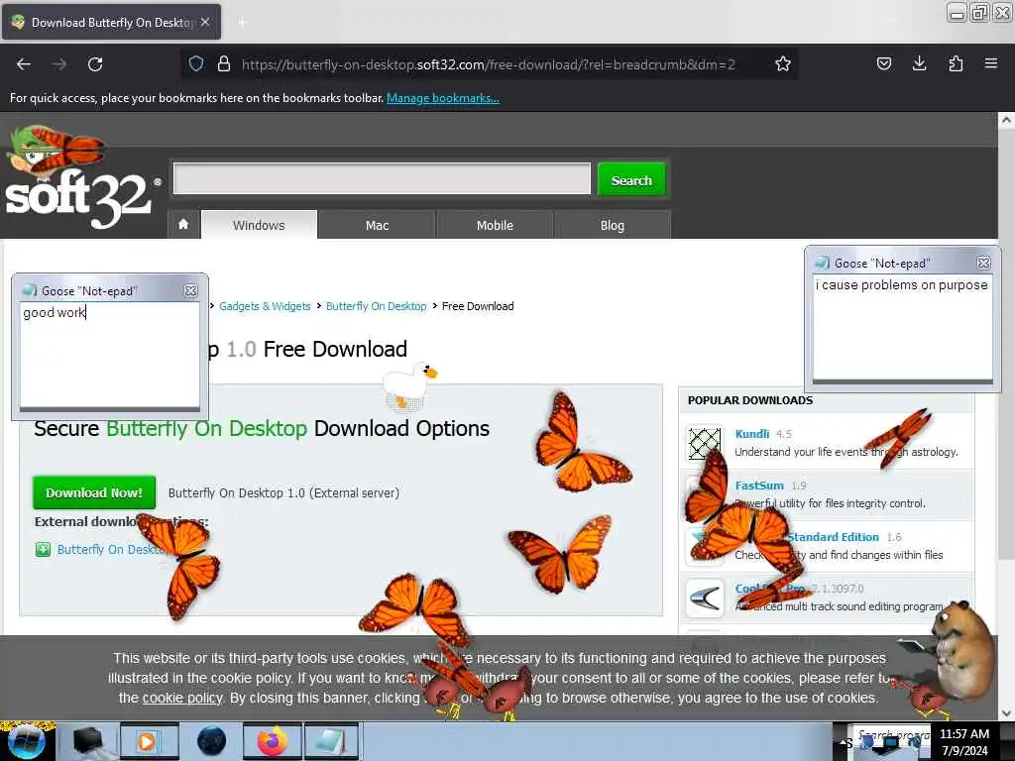Click the "Understand your life events" description

coord(846,452)
